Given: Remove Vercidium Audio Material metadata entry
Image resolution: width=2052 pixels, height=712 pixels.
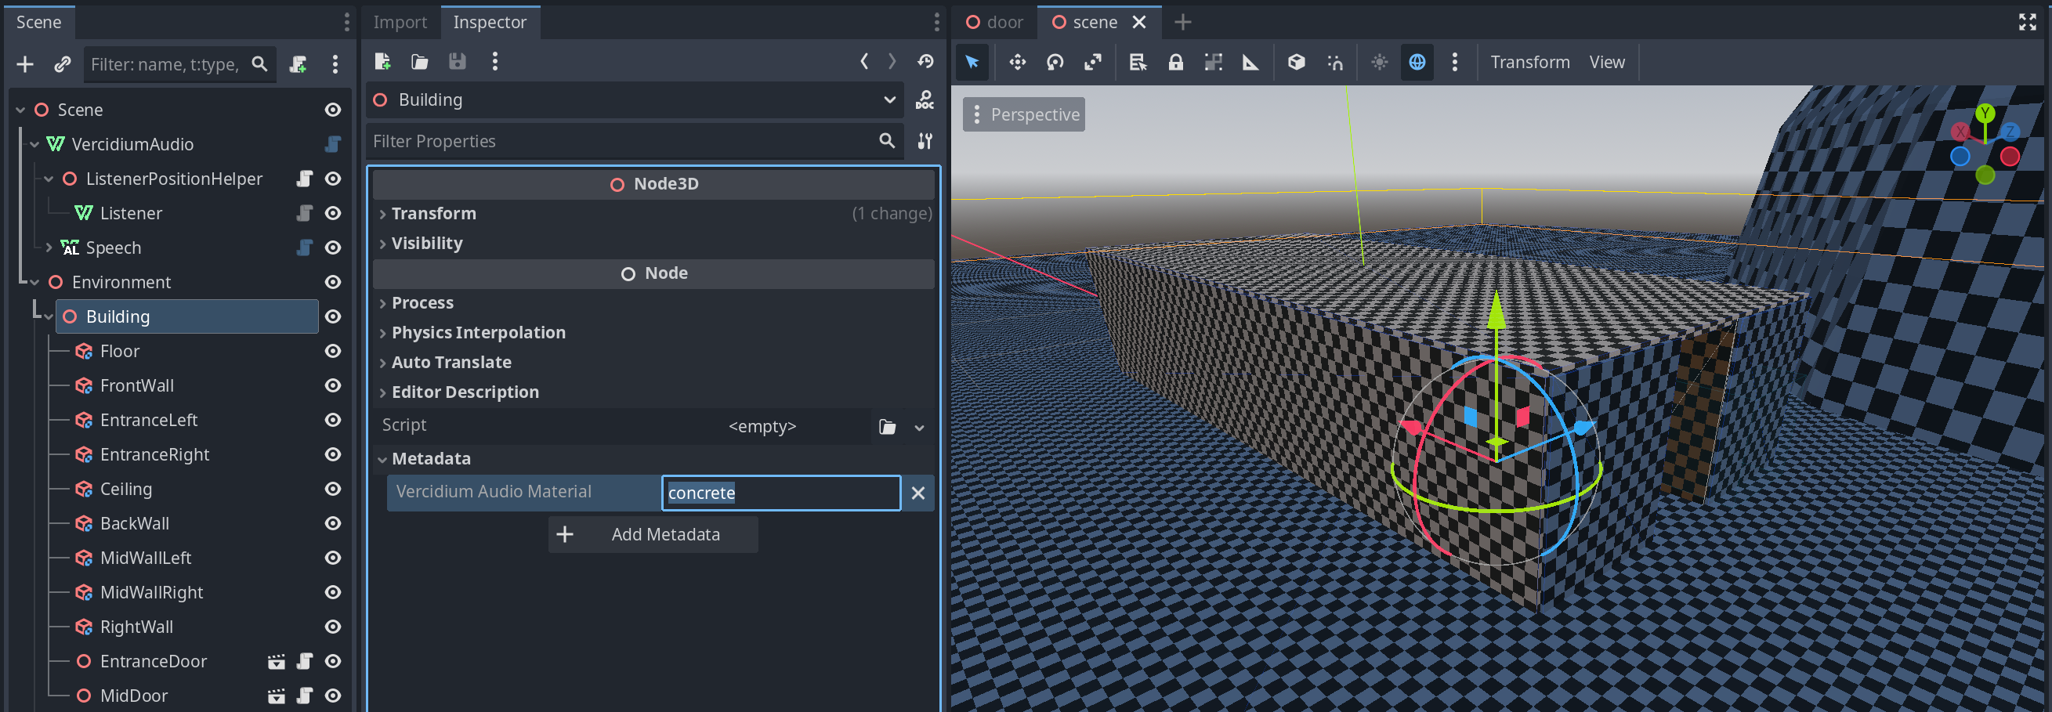Looking at the screenshot, I should (917, 493).
